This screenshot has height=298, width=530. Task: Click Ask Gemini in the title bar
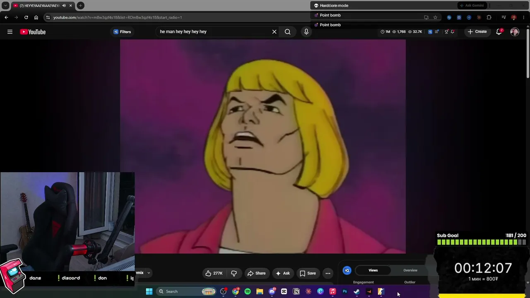(471, 5)
